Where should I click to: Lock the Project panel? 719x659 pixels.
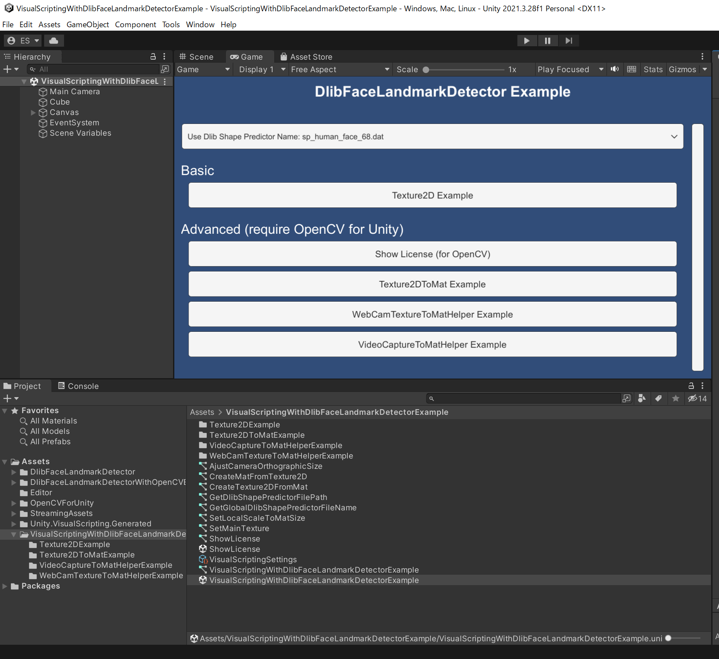pos(691,386)
